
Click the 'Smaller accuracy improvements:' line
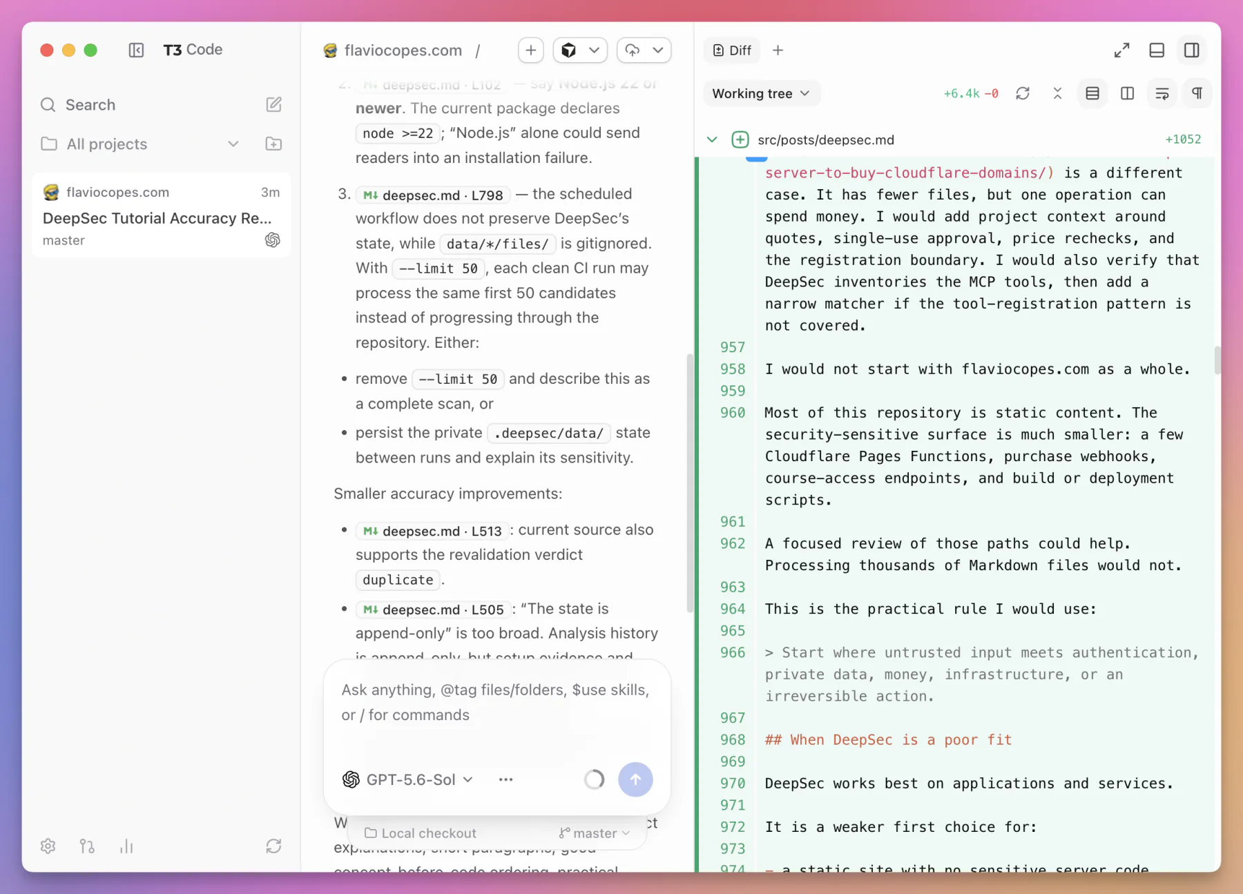(x=448, y=494)
